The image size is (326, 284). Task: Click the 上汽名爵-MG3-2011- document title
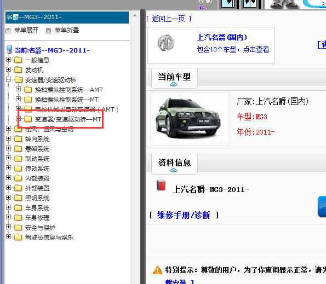click(x=210, y=189)
